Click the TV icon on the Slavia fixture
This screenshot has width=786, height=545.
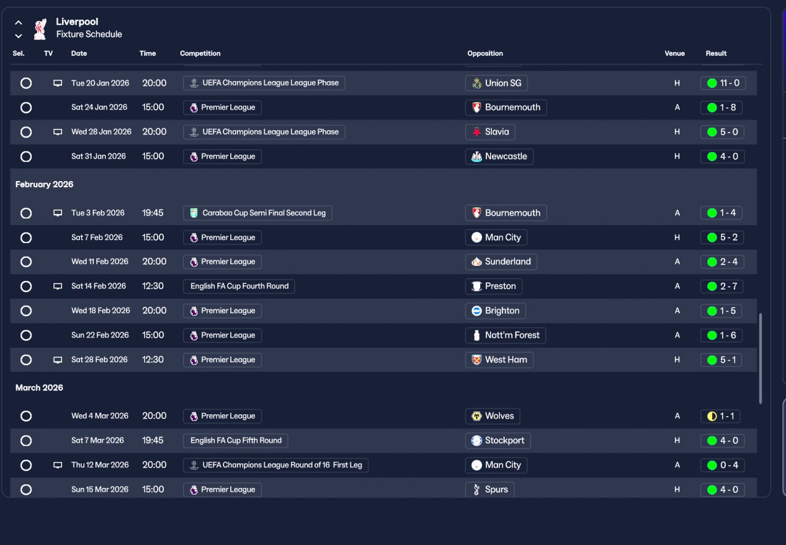[58, 132]
